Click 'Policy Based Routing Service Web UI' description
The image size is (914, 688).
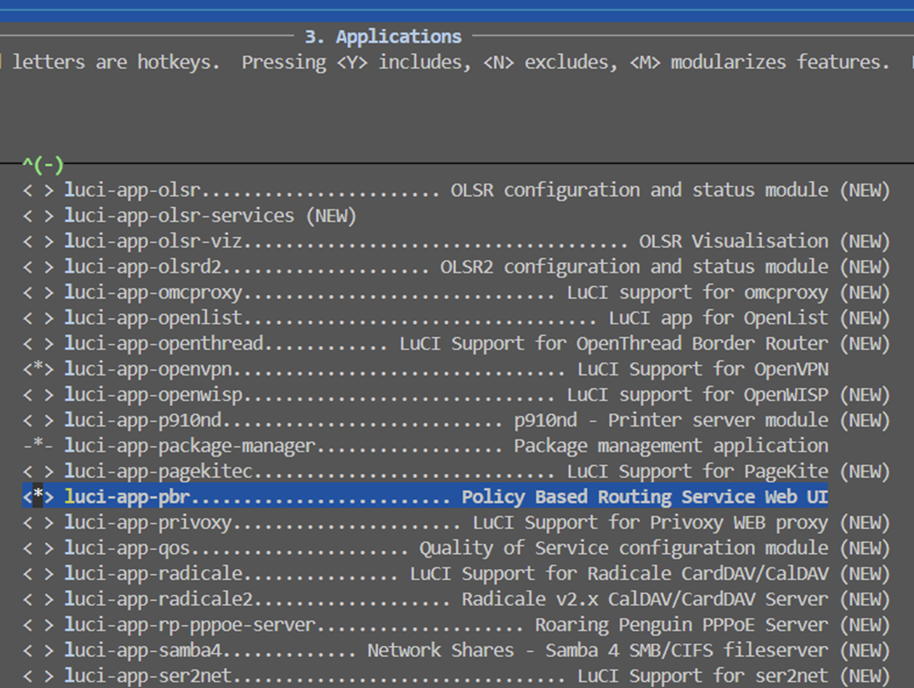pos(645,497)
